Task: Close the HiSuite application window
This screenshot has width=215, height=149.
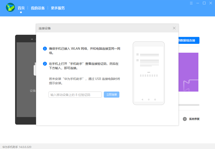Action: (210, 3)
